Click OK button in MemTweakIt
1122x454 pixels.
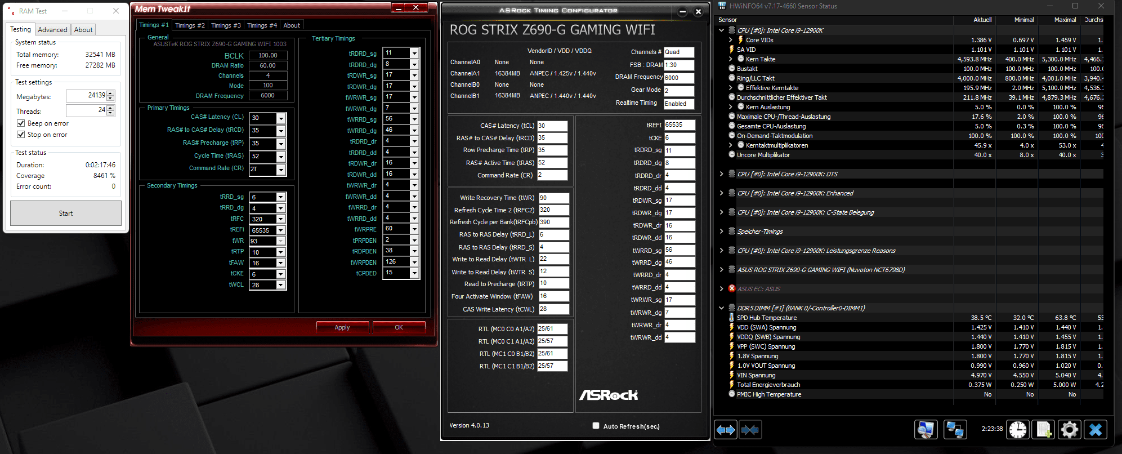399,327
